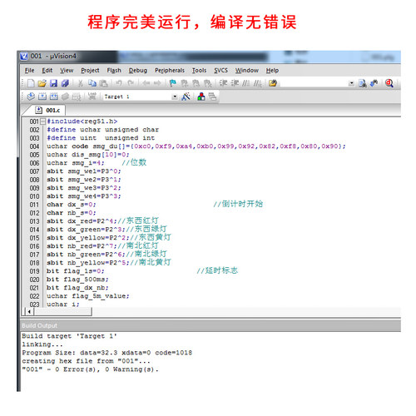The image size is (416, 416).
Task: Redo the last edit
Action: coord(131,83)
